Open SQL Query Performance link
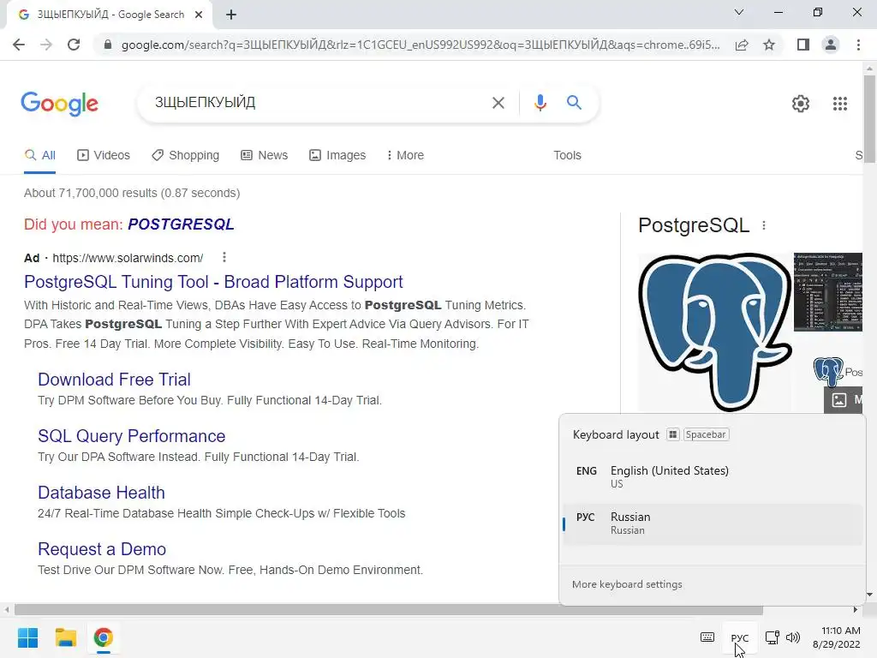Viewport: 877px width, 658px height. point(131,436)
